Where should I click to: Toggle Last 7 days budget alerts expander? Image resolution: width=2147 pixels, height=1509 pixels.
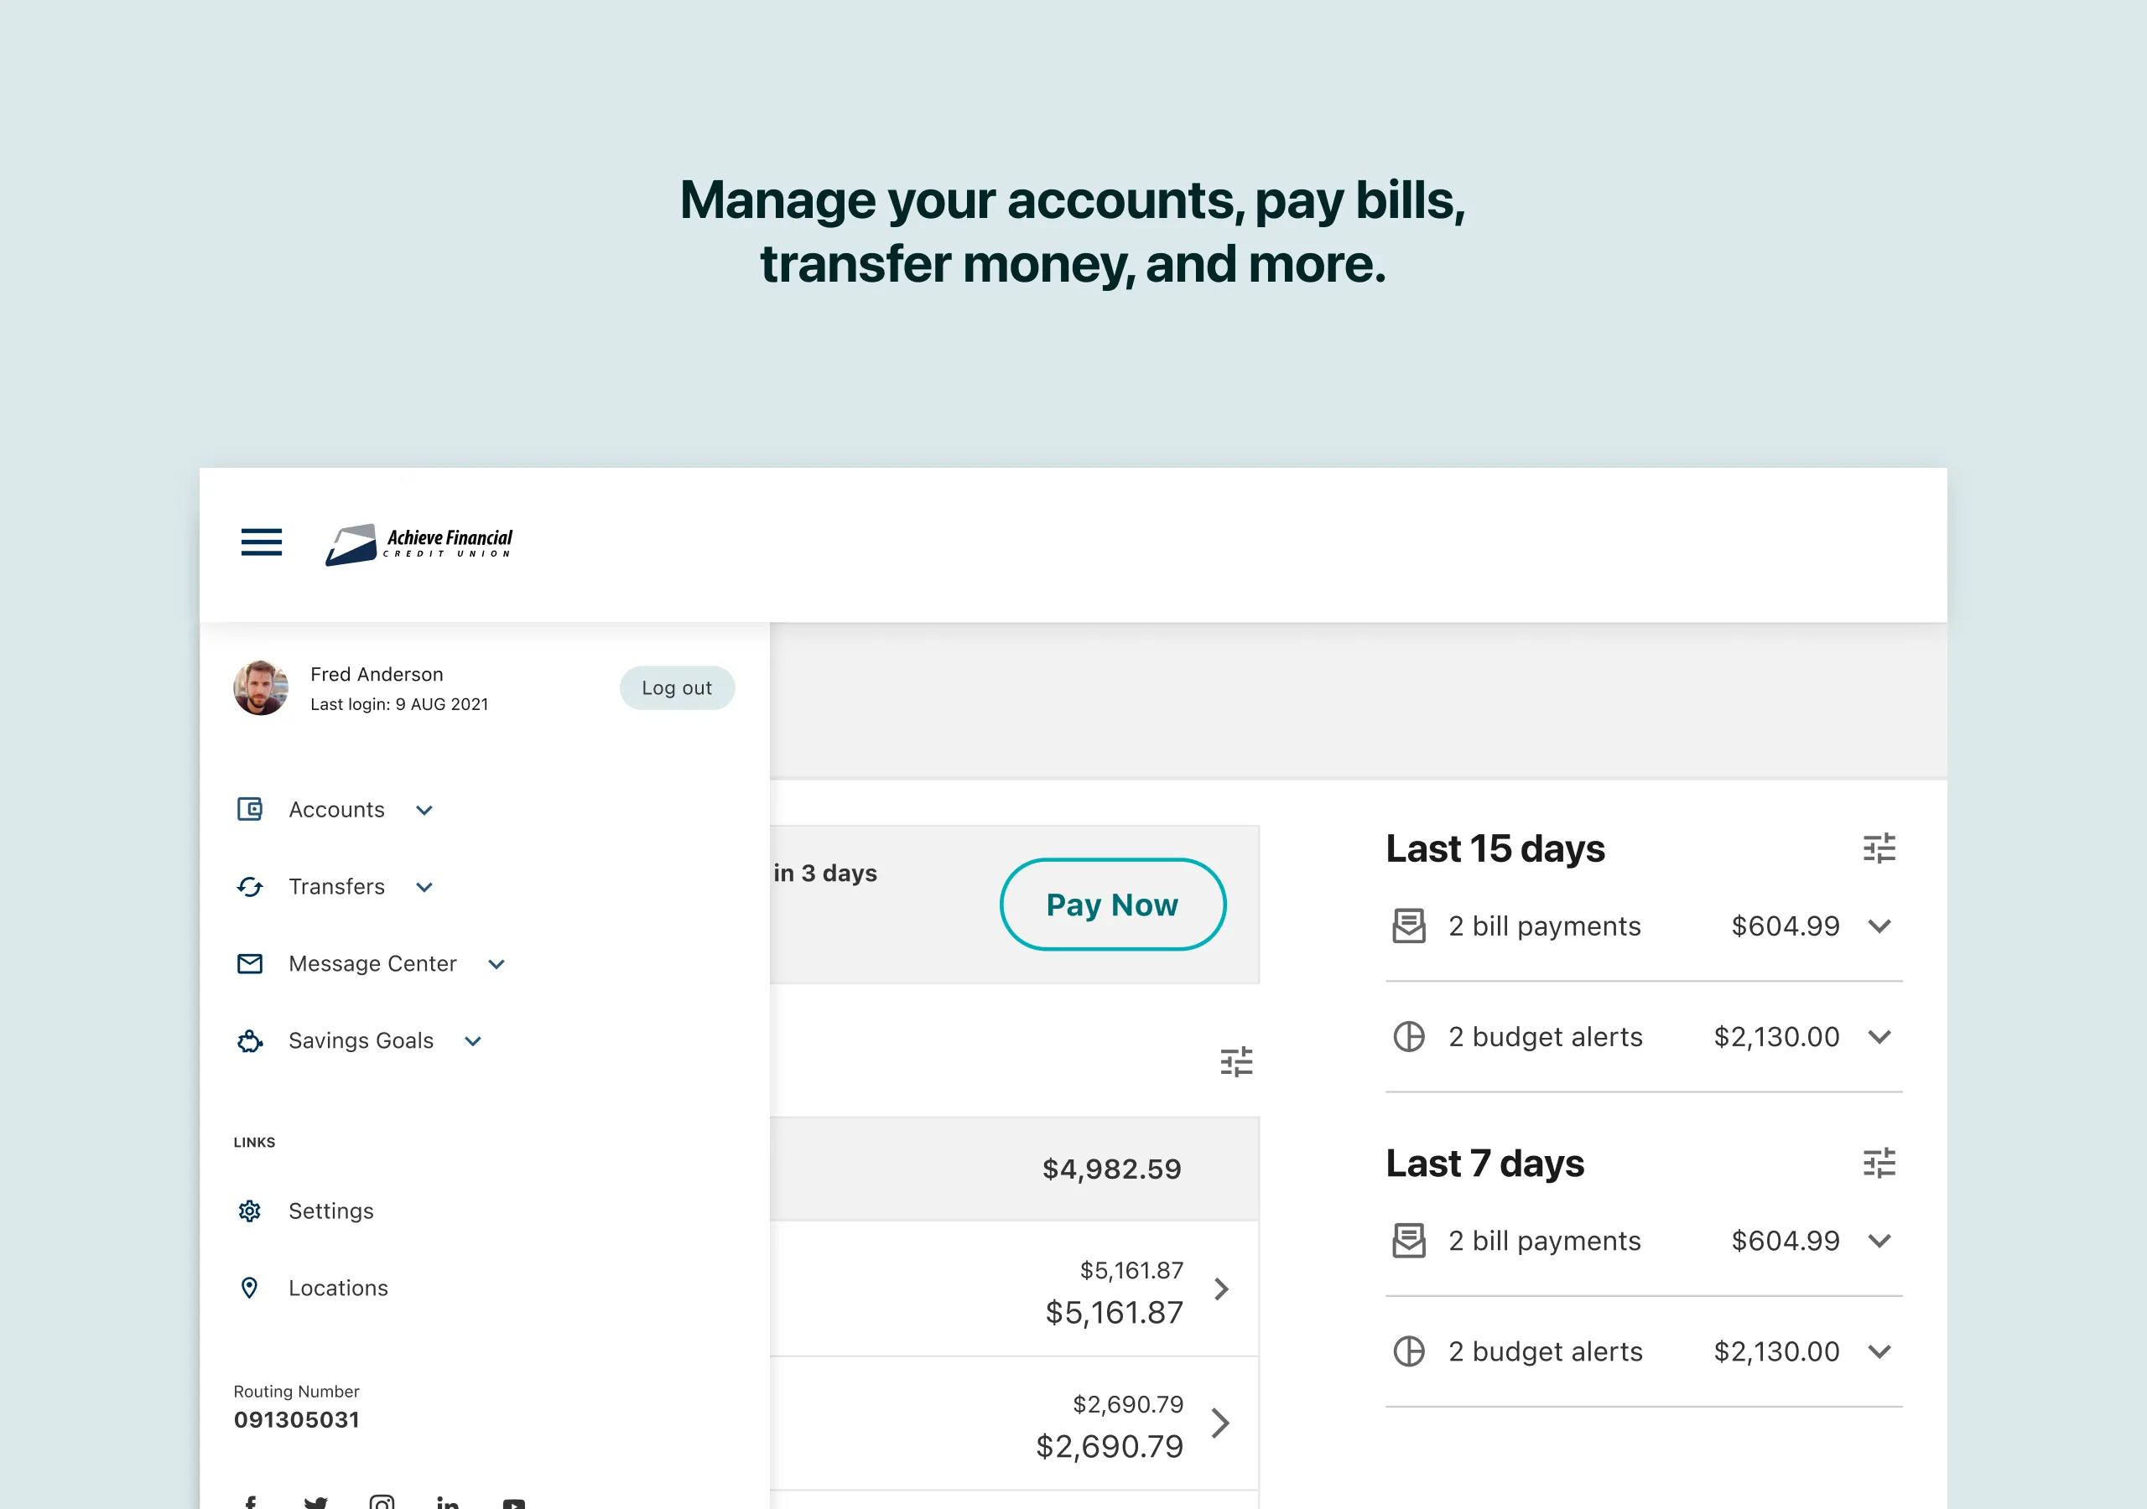click(1880, 1349)
